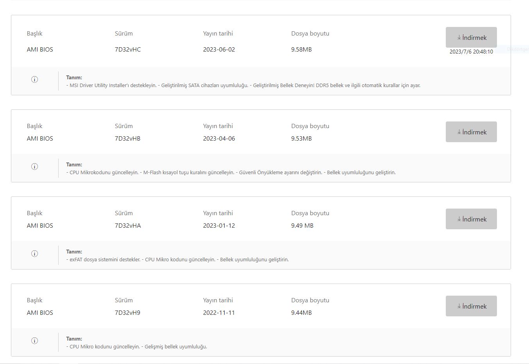The image size is (529, 364).
Task: Click the AMI BIOS title of the 7D32vH9 entry
Action: click(40, 313)
